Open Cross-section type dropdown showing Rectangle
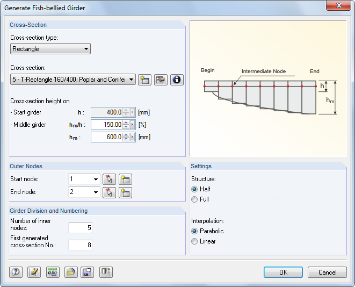Viewport: 355px width, 287px height. pos(50,49)
